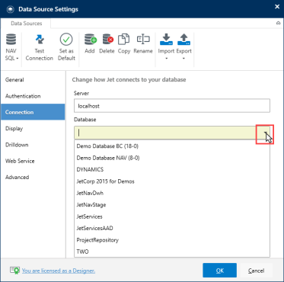
Task: Open the Export dropdown menu
Action: tap(184, 47)
